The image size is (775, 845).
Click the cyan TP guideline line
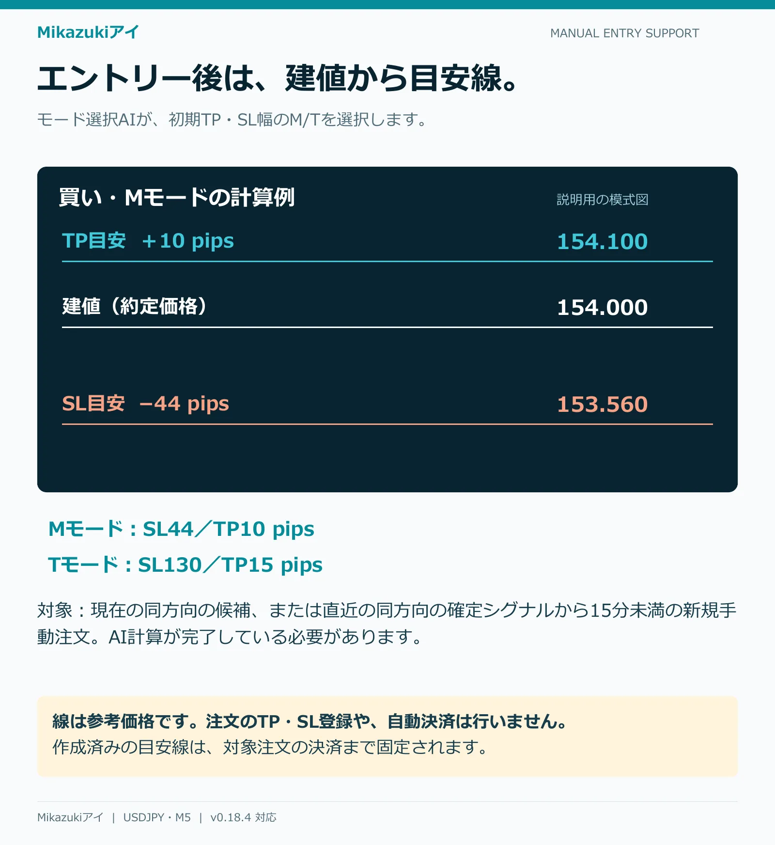pos(387,261)
